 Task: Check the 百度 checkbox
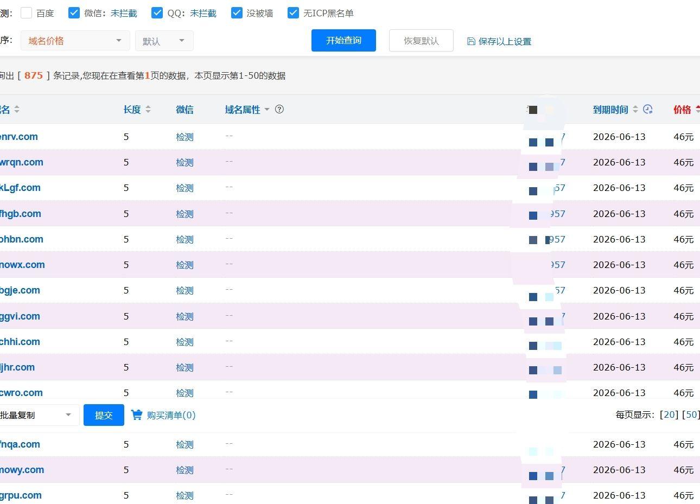tap(26, 13)
